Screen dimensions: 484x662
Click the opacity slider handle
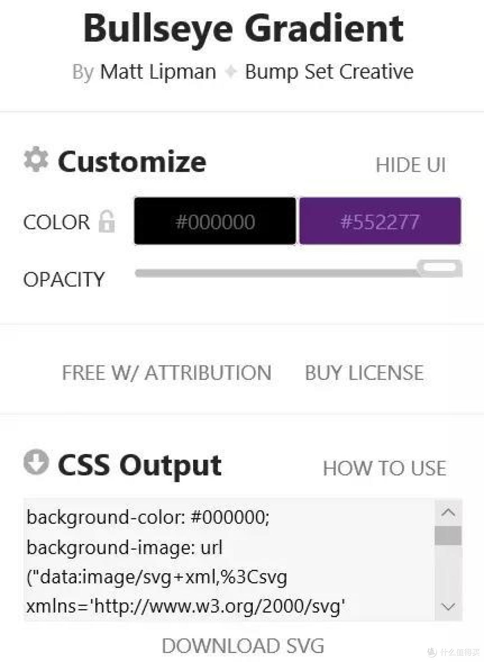(x=440, y=268)
